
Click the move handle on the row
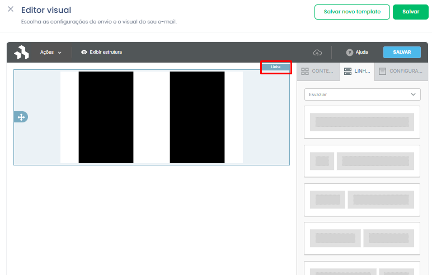(x=21, y=117)
